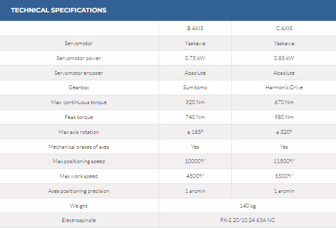Screen dimensions: 336x228
Task: Select the Sumitomo gearbox cell
Action: pos(195,88)
